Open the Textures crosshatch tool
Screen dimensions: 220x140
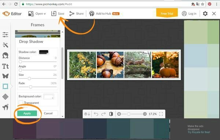click(x=5, y=97)
